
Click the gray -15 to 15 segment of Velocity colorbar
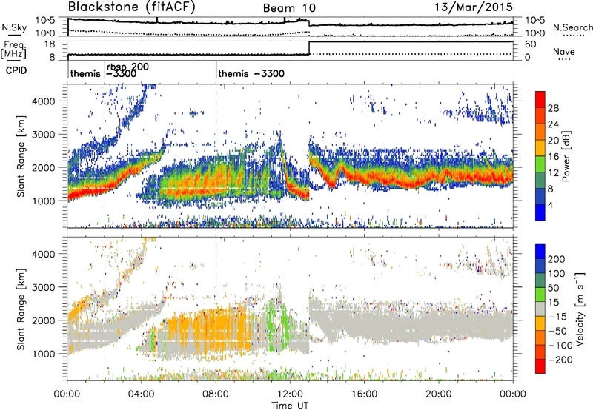(540, 309)
